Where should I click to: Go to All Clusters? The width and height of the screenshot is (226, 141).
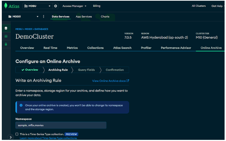coord(199,6)
